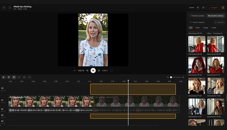Screen dimensions: 227x130
Task: Filter assets by Audio
Action: click(x=214, y=28)
